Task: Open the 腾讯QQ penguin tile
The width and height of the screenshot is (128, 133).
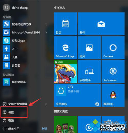Action: pyautogui.click(x=113, y=95)
